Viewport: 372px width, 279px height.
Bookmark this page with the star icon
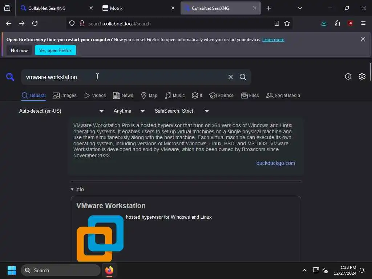[287, 23]
